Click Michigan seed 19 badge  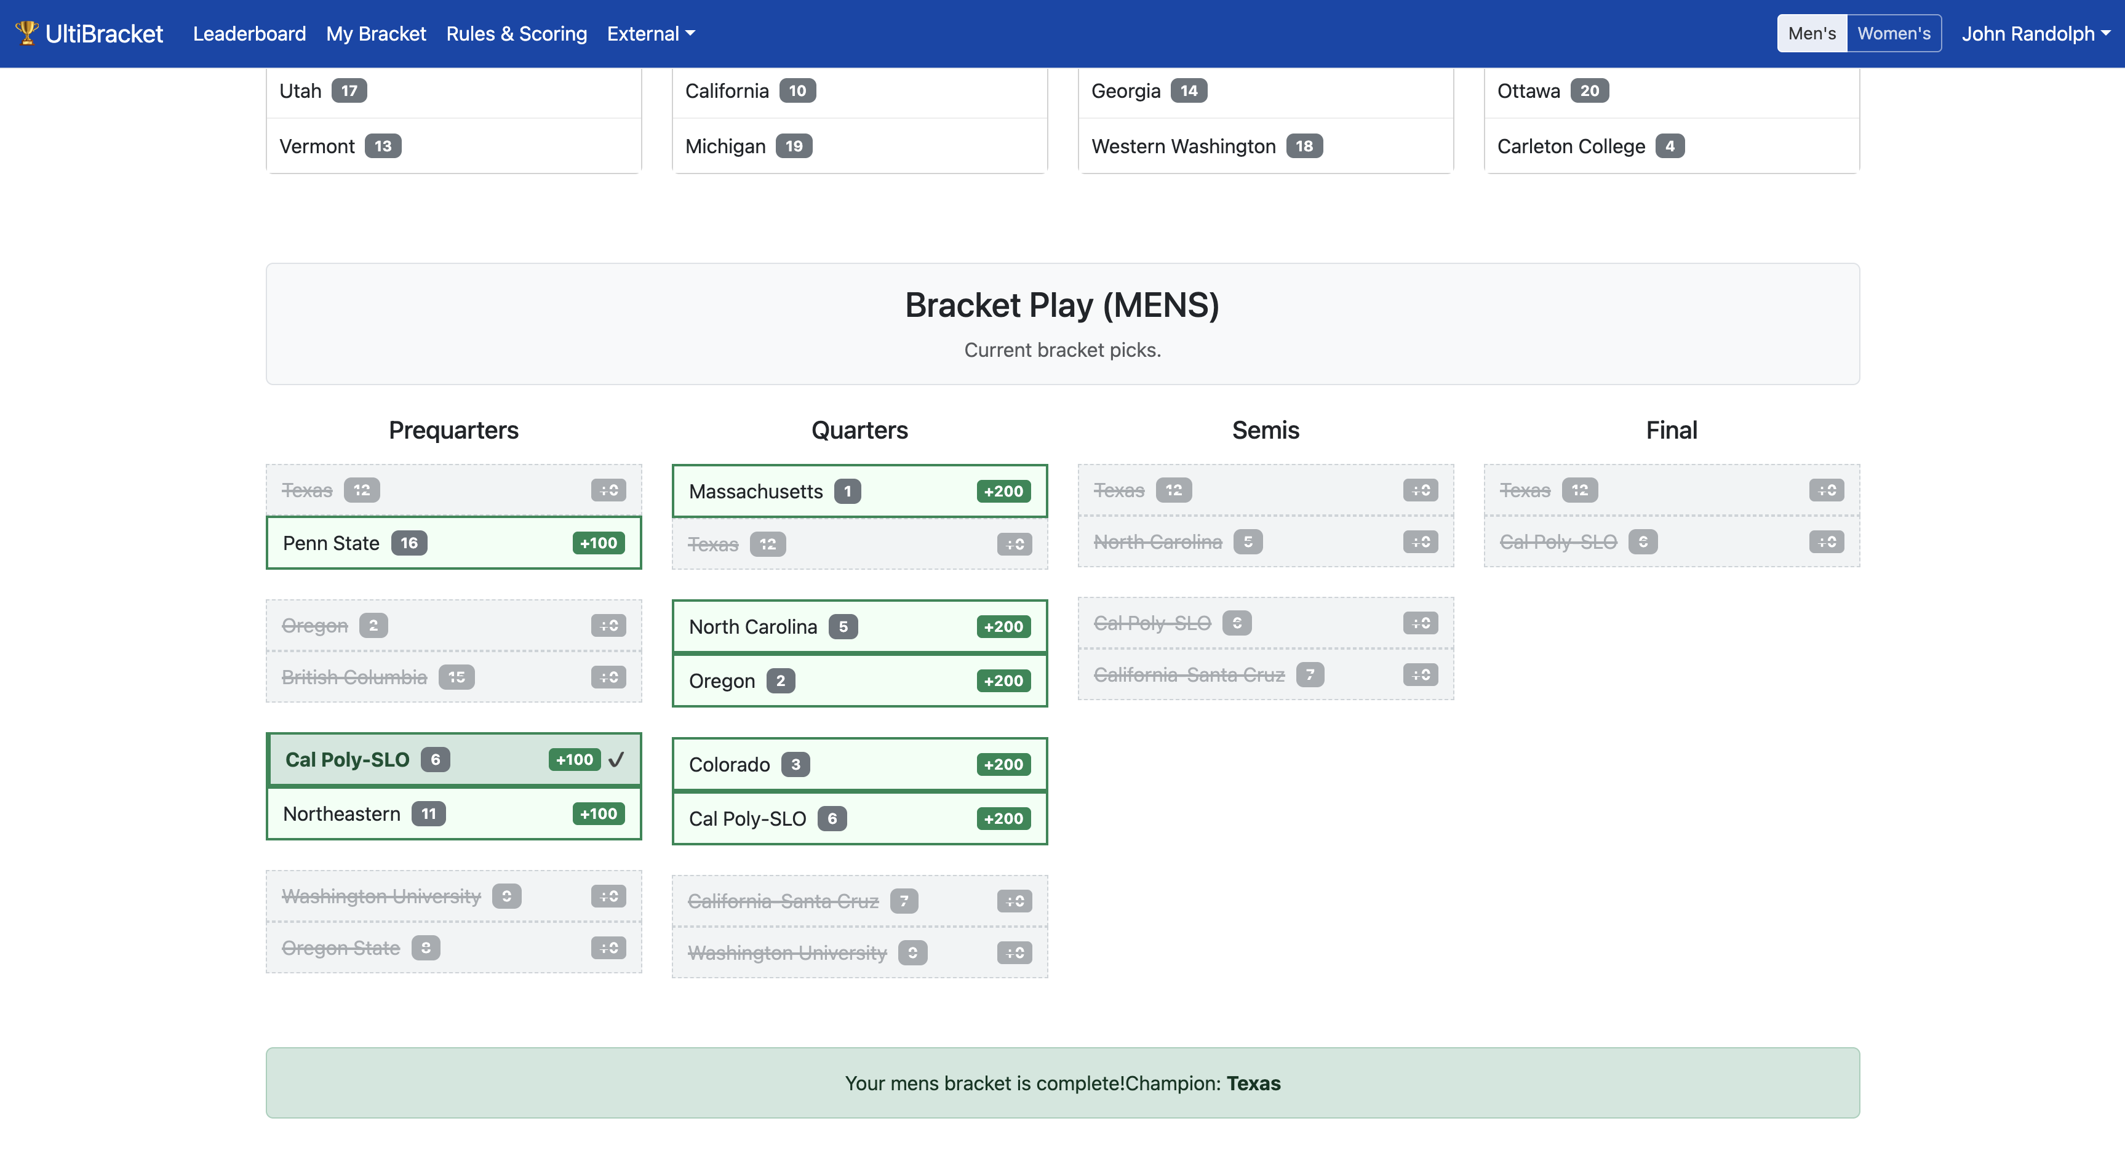[x=794, y=146]
